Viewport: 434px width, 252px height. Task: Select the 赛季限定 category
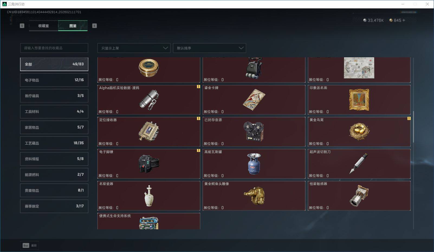[54, 206]
